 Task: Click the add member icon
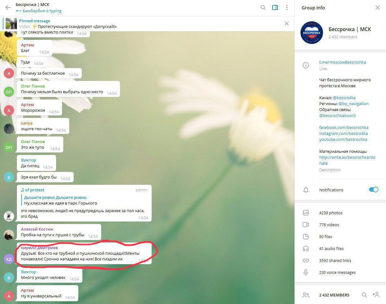[376, 295]
